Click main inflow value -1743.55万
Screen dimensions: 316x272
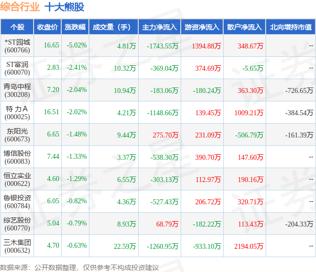[x=162, y=46]
